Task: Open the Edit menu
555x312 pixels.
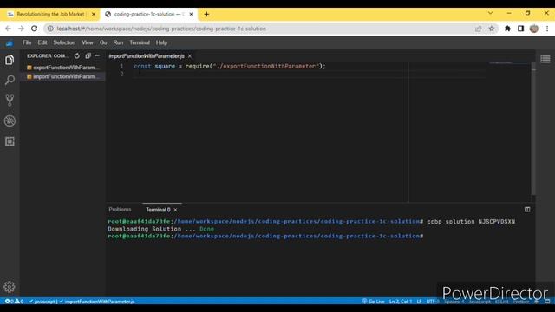Action: tap(42, 42)
